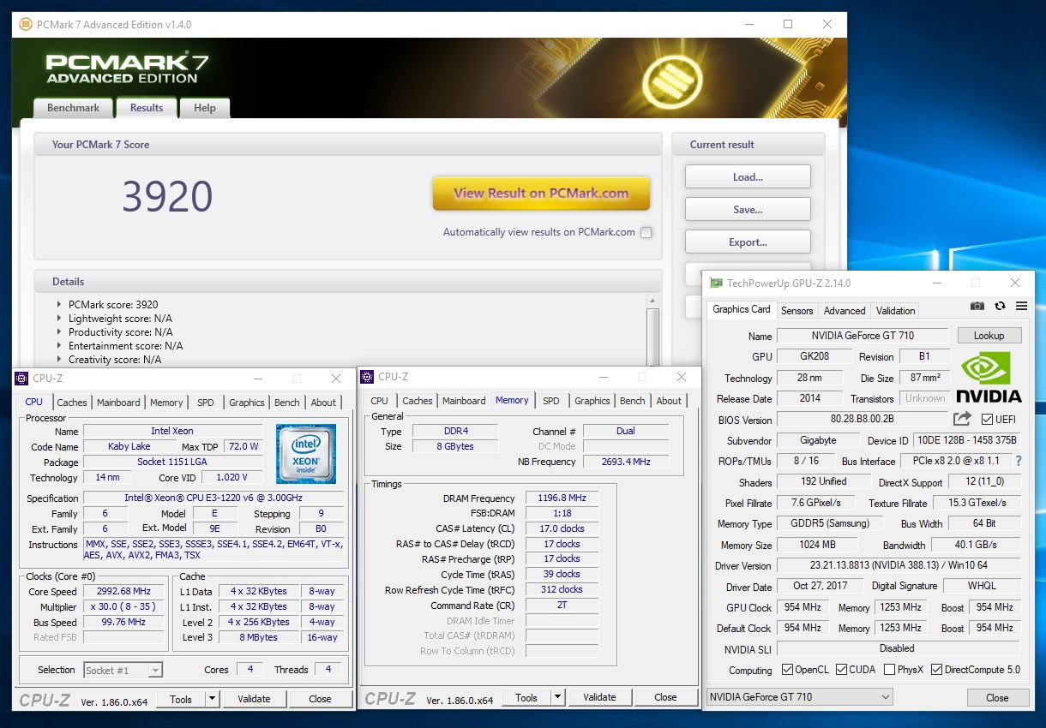Expand the PCMark score detail row
The image size is (1046, 728).
(x=59, y=305)
